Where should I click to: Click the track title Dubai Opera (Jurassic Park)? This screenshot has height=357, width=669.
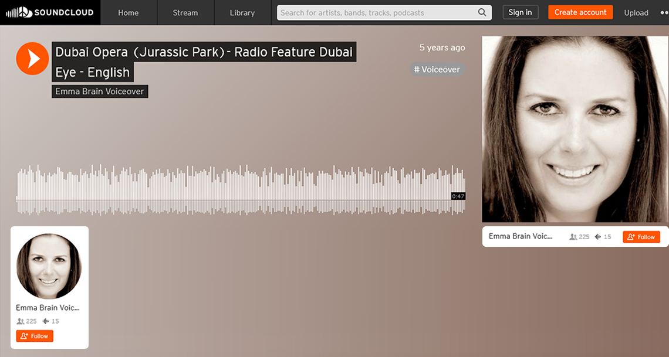click(x=204, y=62)
